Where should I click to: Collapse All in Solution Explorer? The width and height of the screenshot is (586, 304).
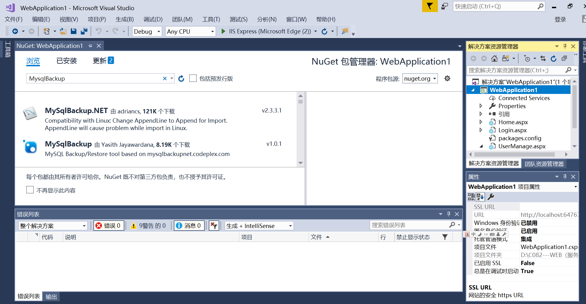tap(564, 58)
